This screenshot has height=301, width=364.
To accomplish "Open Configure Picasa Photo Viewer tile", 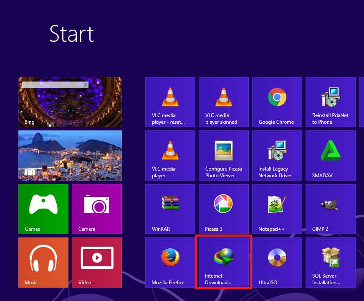I will click(x=224, y=155).
